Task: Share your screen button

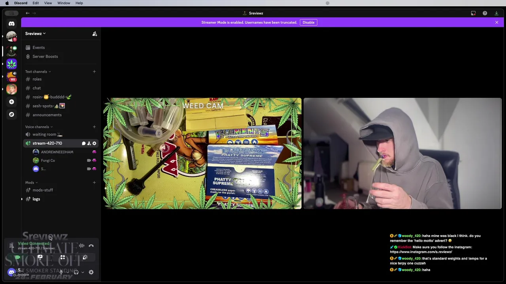Action: pos(40,257)
